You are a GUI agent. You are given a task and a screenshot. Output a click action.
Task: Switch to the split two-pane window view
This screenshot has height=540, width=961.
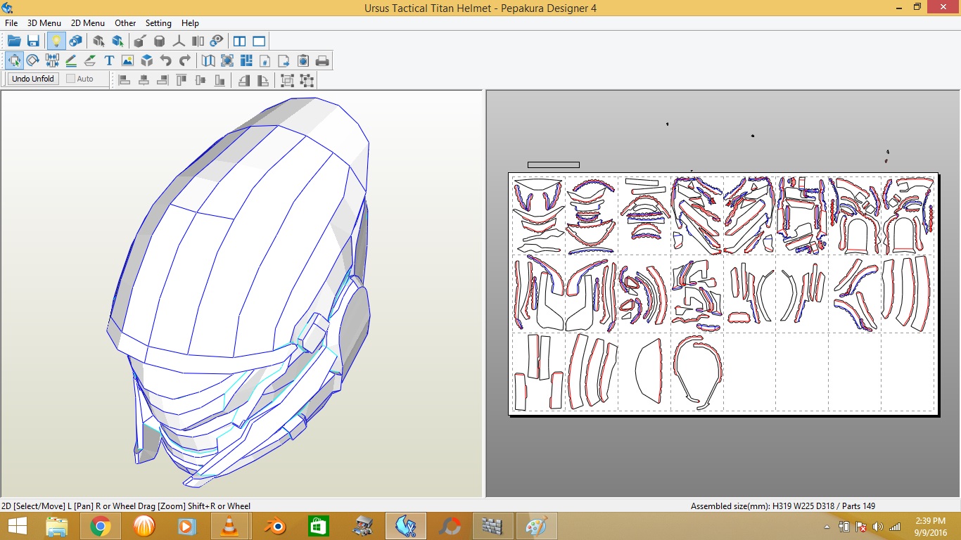tap(239, 41)
